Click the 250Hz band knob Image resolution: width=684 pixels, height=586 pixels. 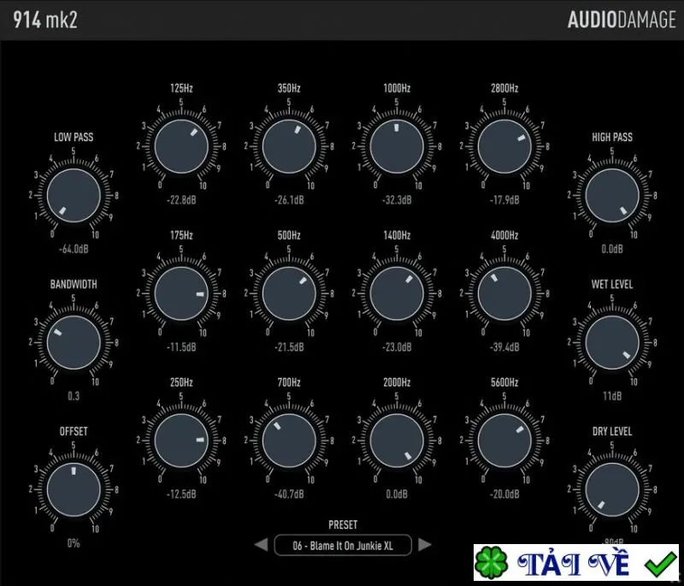point(181,441)
